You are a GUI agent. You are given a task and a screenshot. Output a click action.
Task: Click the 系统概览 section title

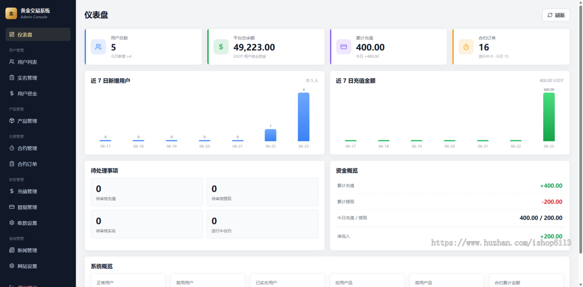pyautogui.click(x=102, y=266)
